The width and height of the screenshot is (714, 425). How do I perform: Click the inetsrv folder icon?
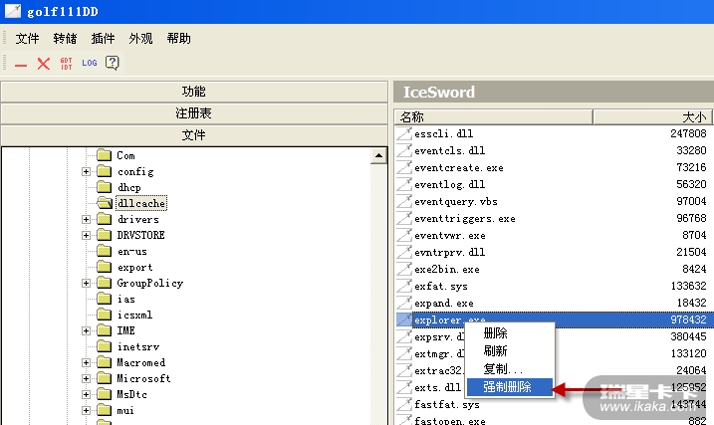105,346
